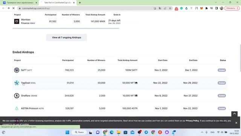Open the MetaMask fox extension
Image resolution: width=241 pixels, height=136 pixels.
201,8
